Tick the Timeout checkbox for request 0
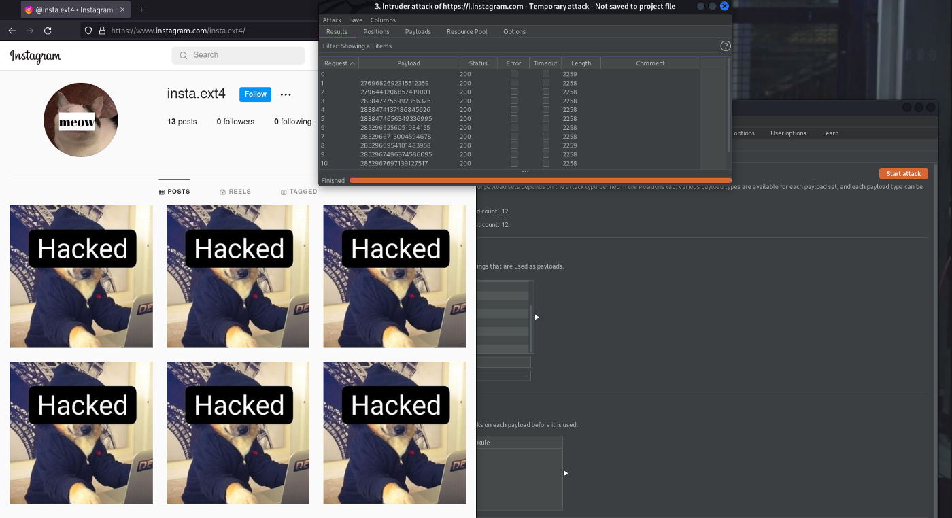Image resolution: width=952 pixels, height=518 pixels. [x=545, y=74]
